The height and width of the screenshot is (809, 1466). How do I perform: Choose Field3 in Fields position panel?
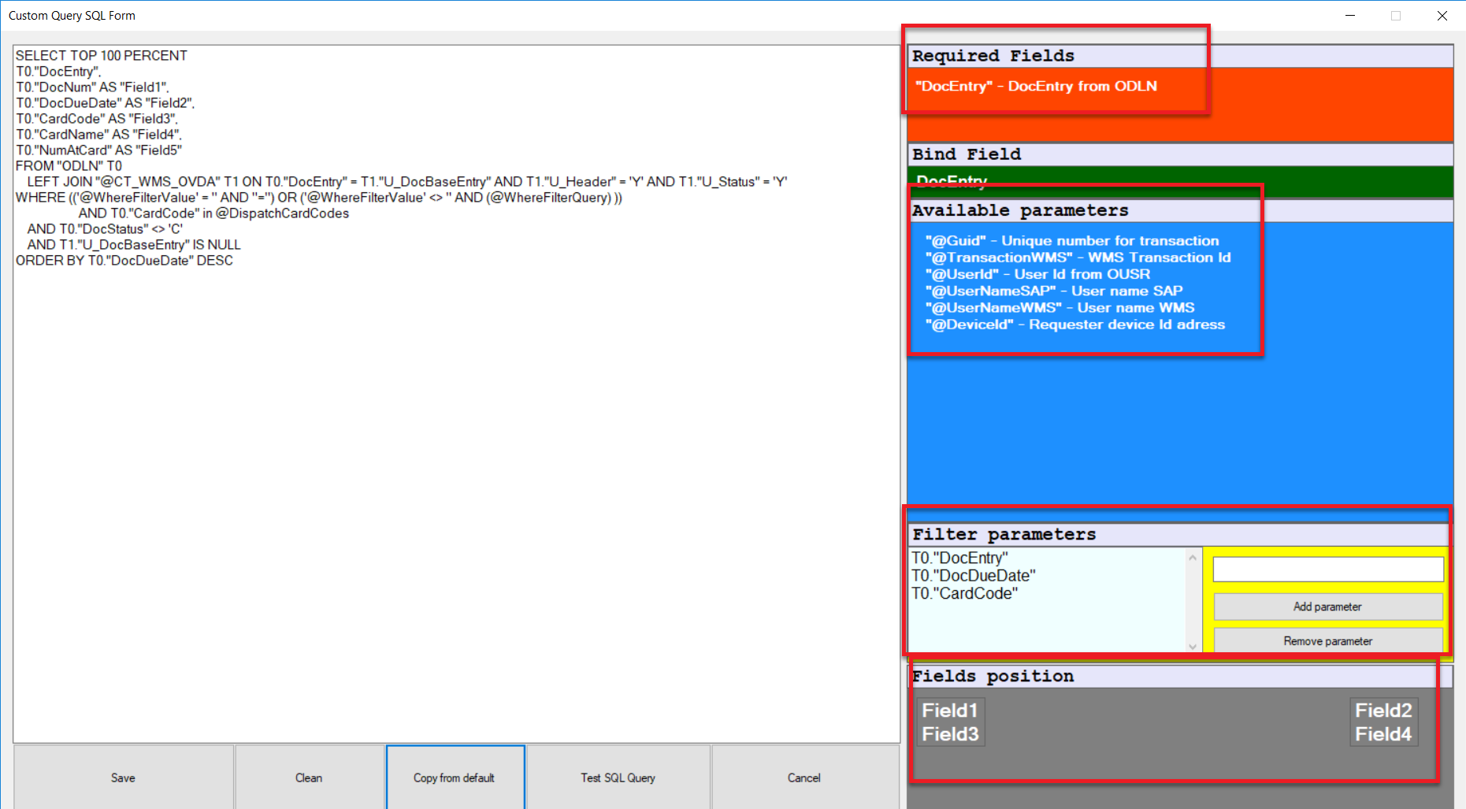[x=950, y=734]
